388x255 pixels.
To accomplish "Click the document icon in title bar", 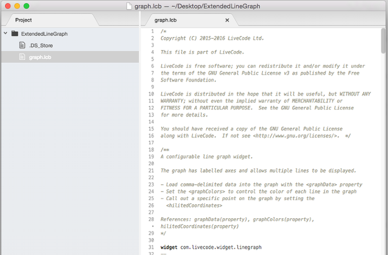I will pos(129,6).
